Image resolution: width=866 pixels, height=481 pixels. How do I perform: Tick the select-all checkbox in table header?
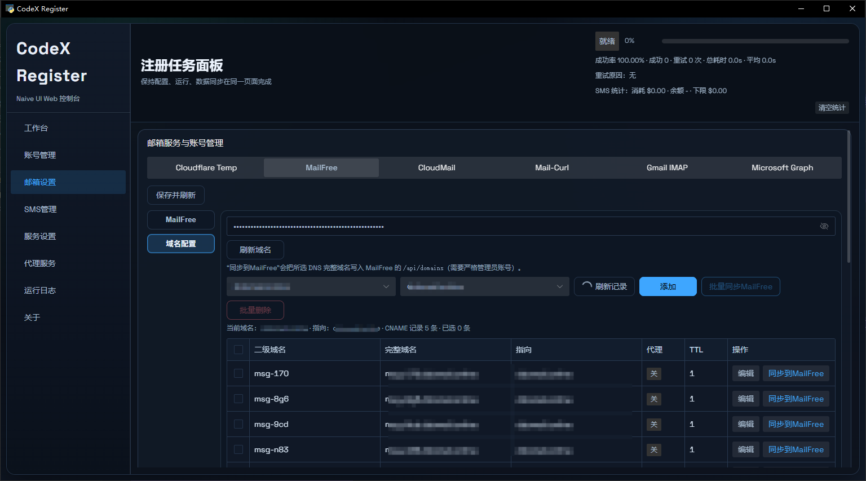(x=238, y=350)
